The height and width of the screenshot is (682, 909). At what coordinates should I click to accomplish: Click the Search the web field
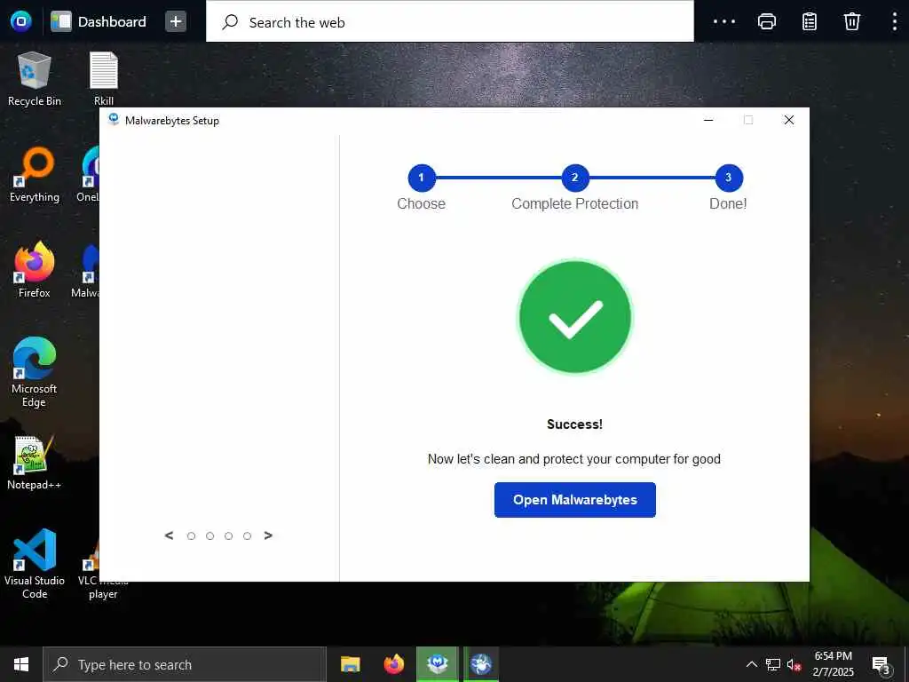450,21
